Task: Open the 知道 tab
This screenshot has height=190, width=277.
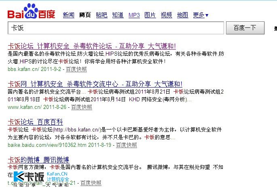Action: [x=118, y=15]
